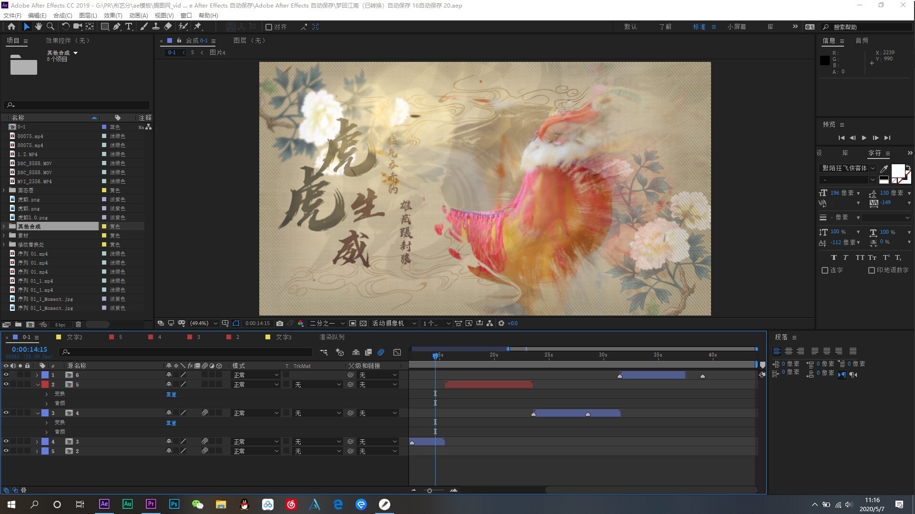The height and width of the screenshot is (514, 915).
Task: Click the 重置 link for layer 2 transform
Action: point(171,395)
